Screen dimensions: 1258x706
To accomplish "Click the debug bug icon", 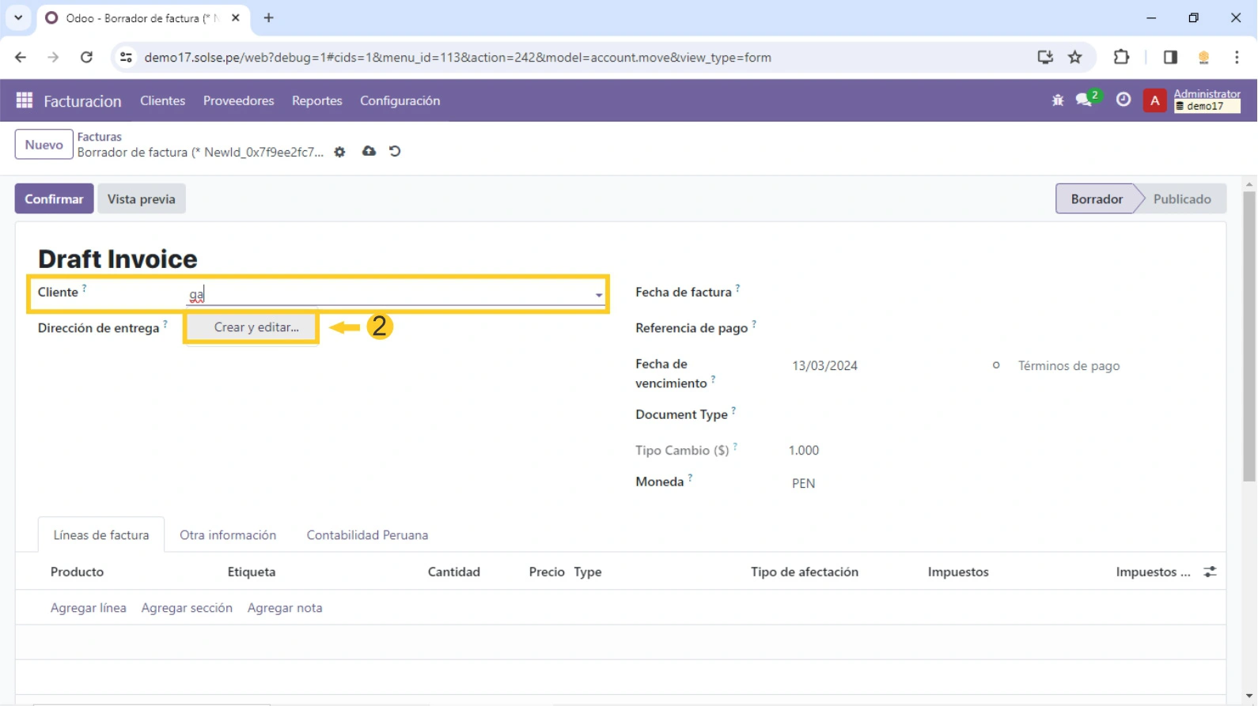I will pyautogui.click(x=1058, y=100).
